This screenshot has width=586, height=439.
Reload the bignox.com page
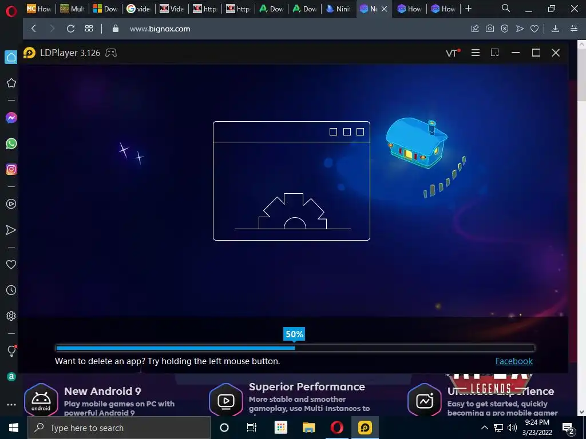[70, 29]
